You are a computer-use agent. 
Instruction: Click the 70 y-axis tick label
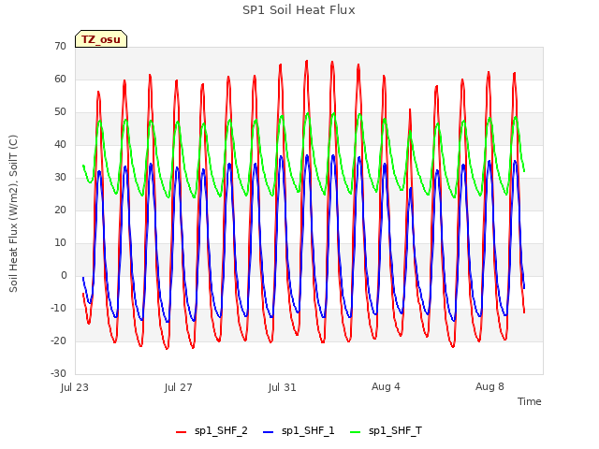click(x=60, y=46)
